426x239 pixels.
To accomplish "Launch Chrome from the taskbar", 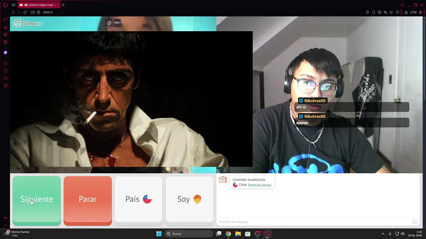I will click(228, 234).
